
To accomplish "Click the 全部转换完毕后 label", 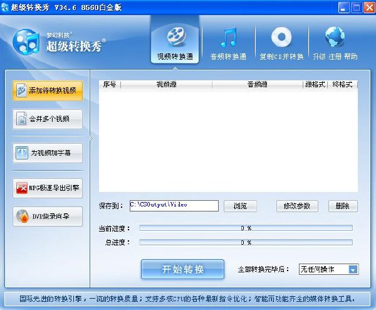I will [x=264, y=269].
